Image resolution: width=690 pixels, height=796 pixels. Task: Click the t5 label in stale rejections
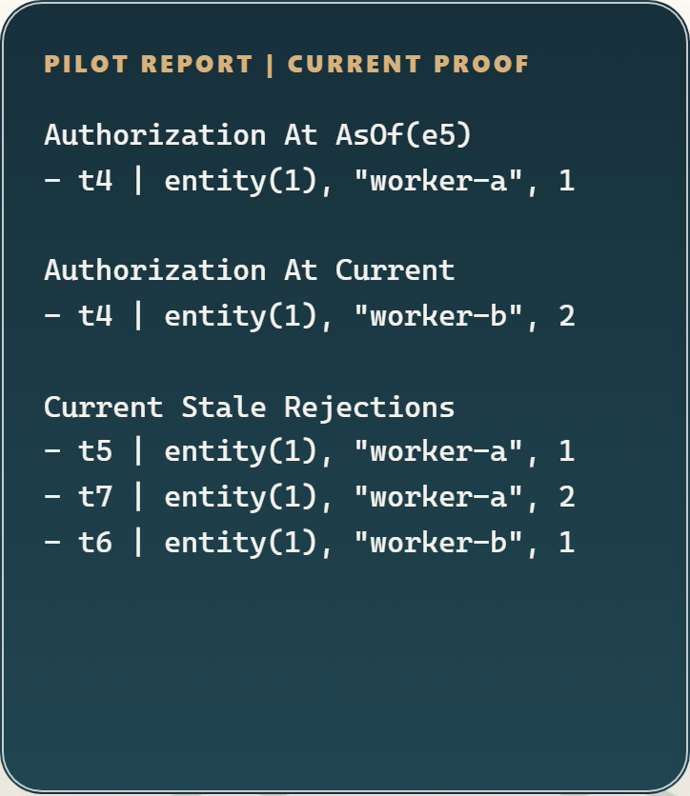point(95,451)
